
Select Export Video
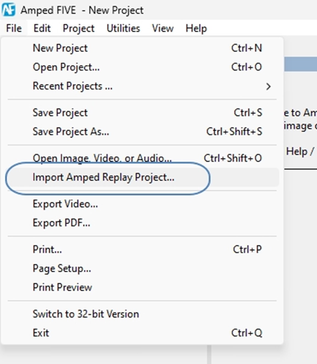pyautogui.click(x=65, y=204)
